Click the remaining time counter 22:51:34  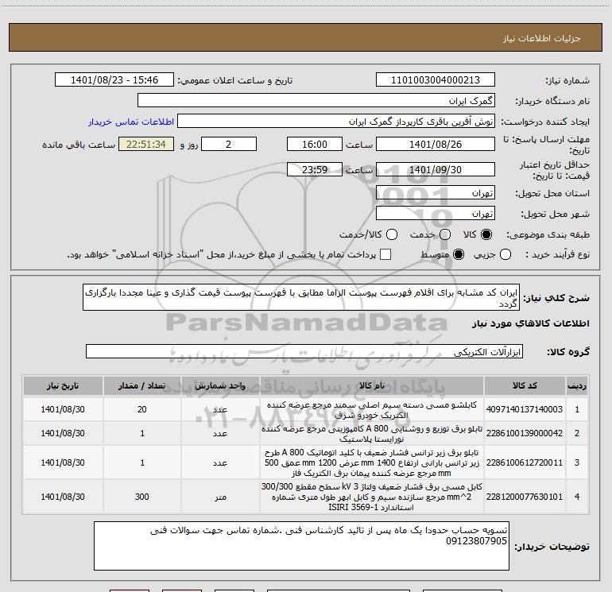[x=146, y=144]
